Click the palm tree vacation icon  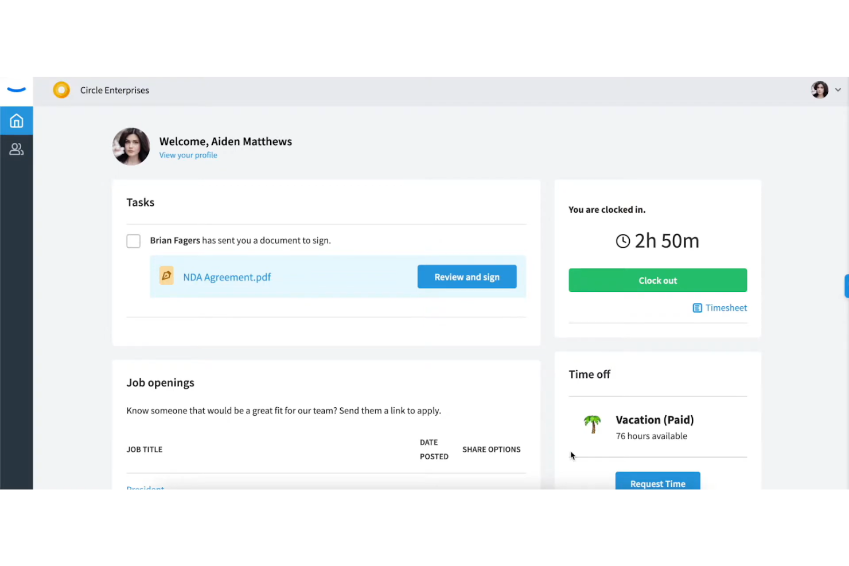point(592,425)
